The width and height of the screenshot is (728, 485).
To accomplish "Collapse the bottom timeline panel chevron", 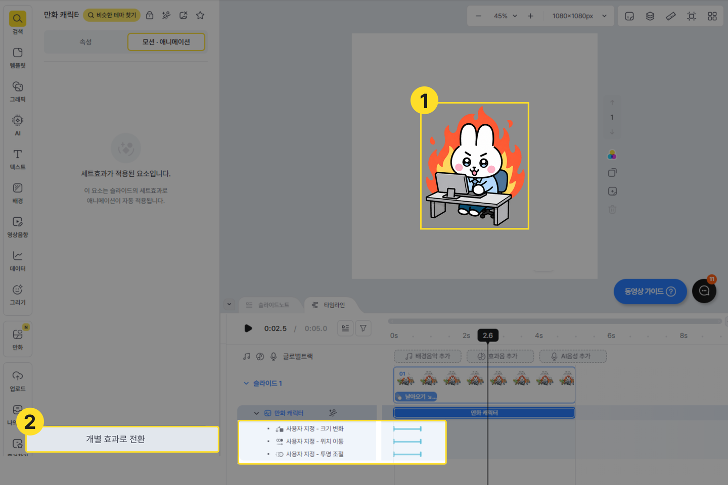I will pyautogui.click(x=229, y=304).
